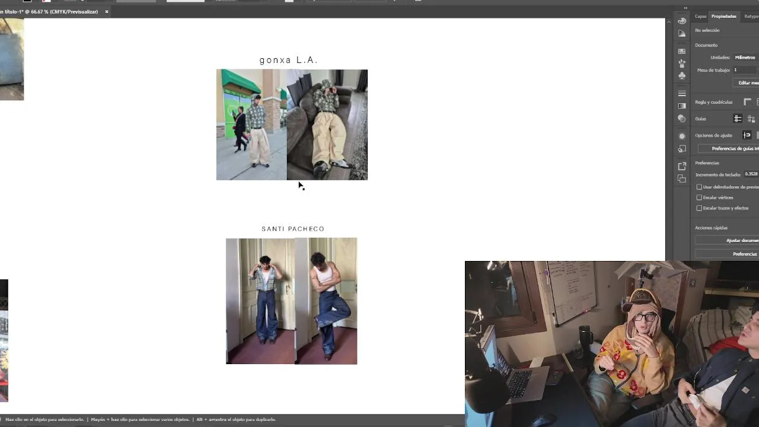Toggle lock guides icon beside Guías
Screen dimensions: 759x427
coord(751,119)
